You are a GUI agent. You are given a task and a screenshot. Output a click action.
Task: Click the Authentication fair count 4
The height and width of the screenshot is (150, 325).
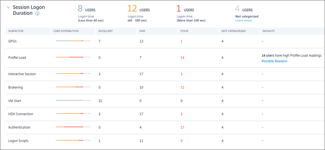click(140, 127)
